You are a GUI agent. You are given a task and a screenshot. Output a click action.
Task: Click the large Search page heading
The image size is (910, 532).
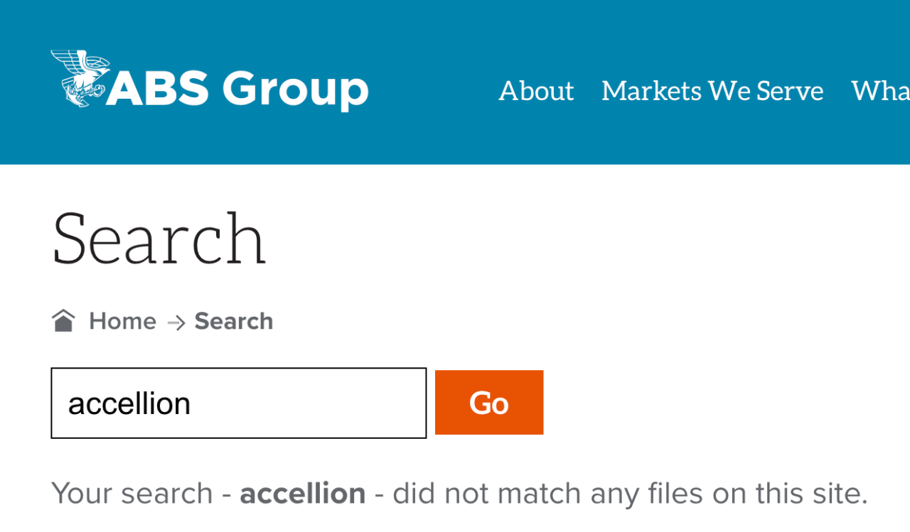(x=159, y=239)
